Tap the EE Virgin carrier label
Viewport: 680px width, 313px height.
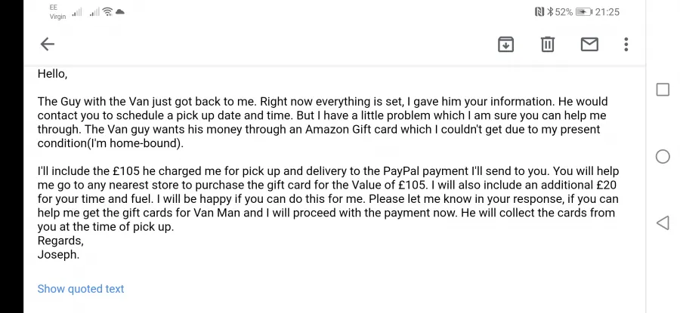(57, 12)
